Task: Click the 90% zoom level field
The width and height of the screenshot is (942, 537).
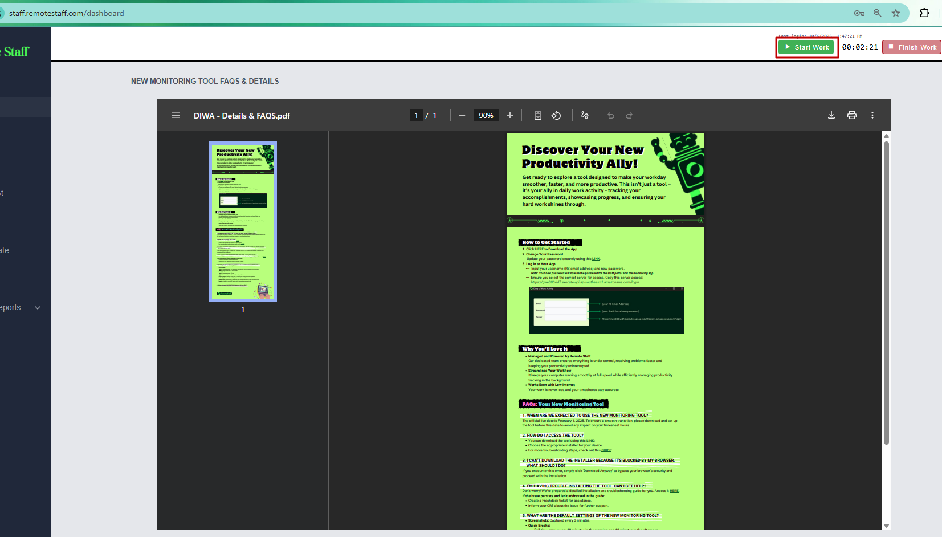Action: pyautogui.click(x=486, y=115)
